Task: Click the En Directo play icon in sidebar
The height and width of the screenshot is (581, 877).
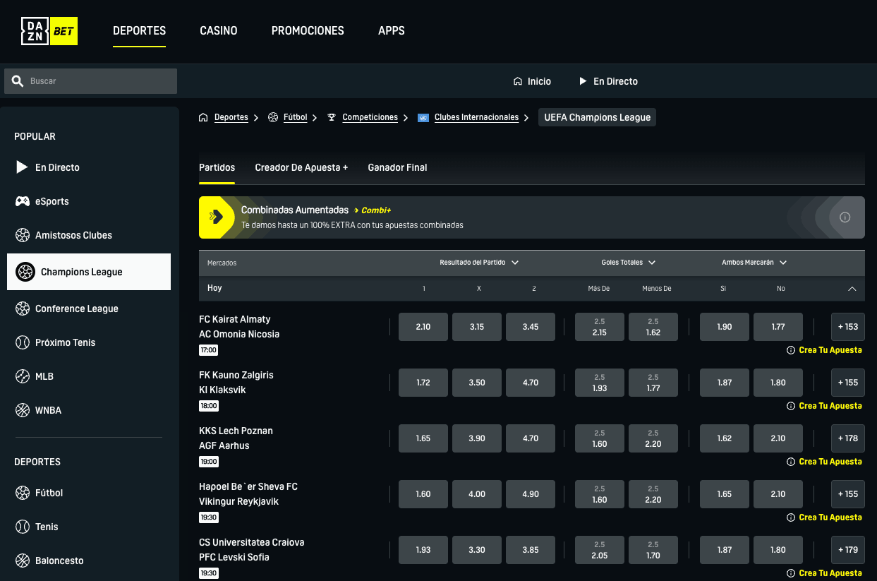Action: [23, 167]
